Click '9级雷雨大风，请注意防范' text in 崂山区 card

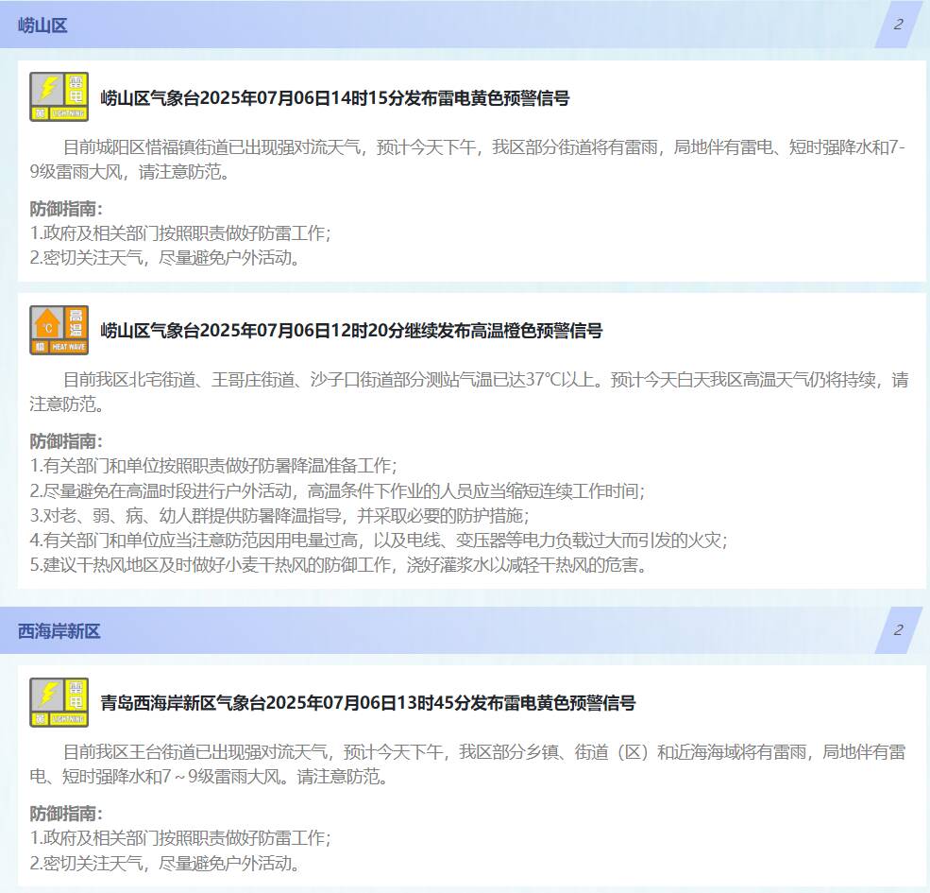129,172
